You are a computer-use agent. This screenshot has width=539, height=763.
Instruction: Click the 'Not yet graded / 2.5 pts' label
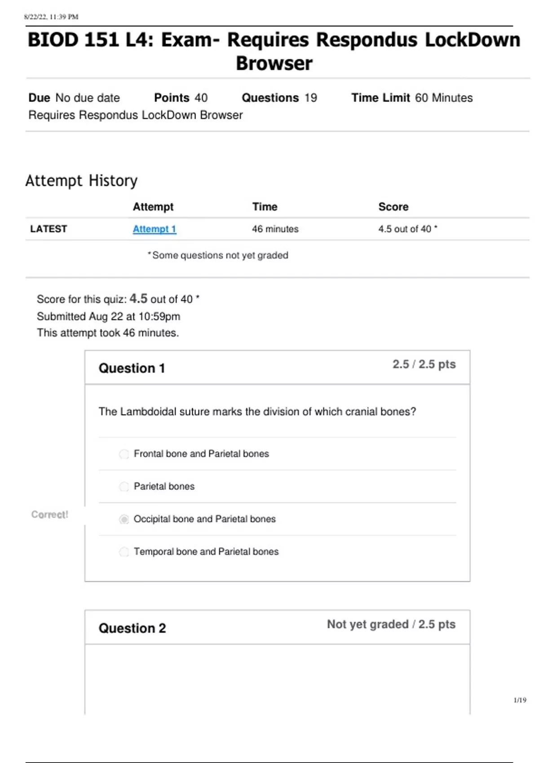(391, 624)
